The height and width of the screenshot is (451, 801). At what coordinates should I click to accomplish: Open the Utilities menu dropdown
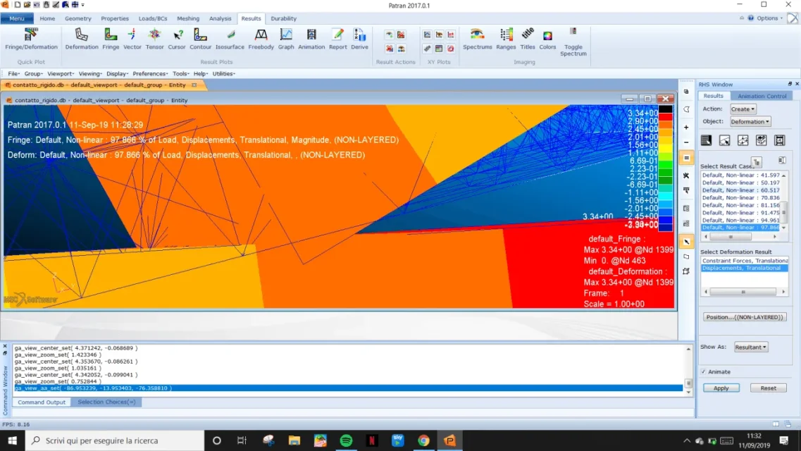(x=224, y=73)
